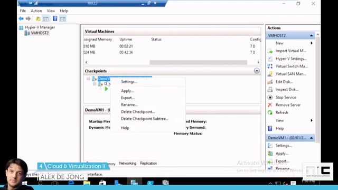Open the Action menu

click(36, 11)
